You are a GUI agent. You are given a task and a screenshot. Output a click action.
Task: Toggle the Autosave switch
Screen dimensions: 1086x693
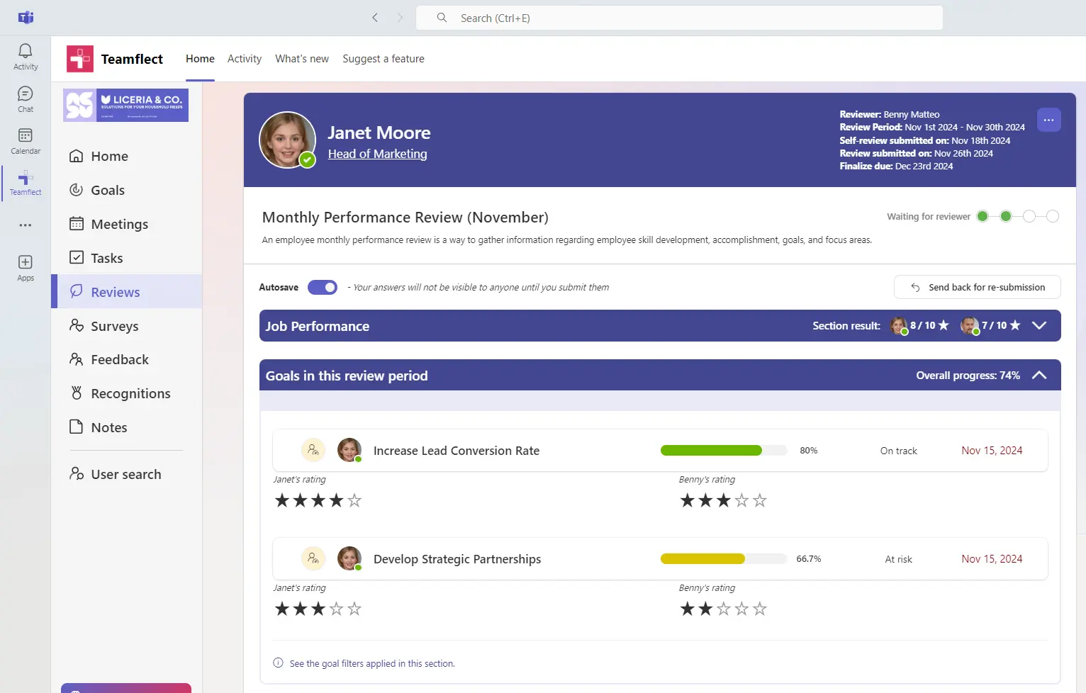pyautogui.click(x=323, y=287)
